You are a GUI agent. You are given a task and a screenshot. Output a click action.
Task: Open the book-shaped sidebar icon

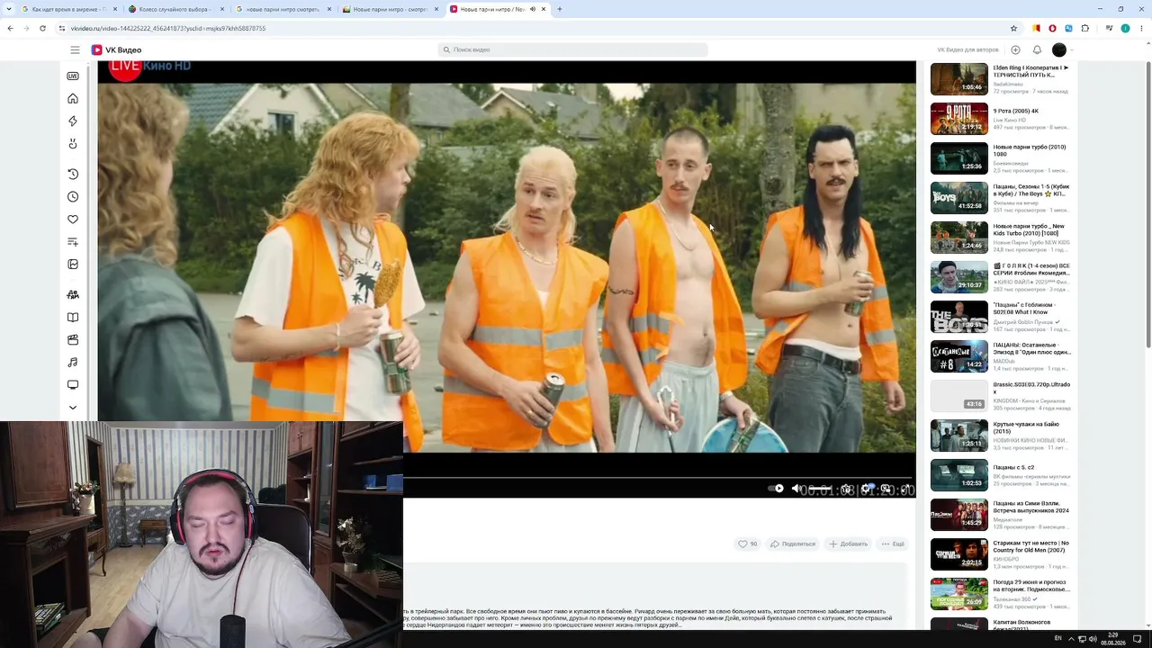click(73, 317)
